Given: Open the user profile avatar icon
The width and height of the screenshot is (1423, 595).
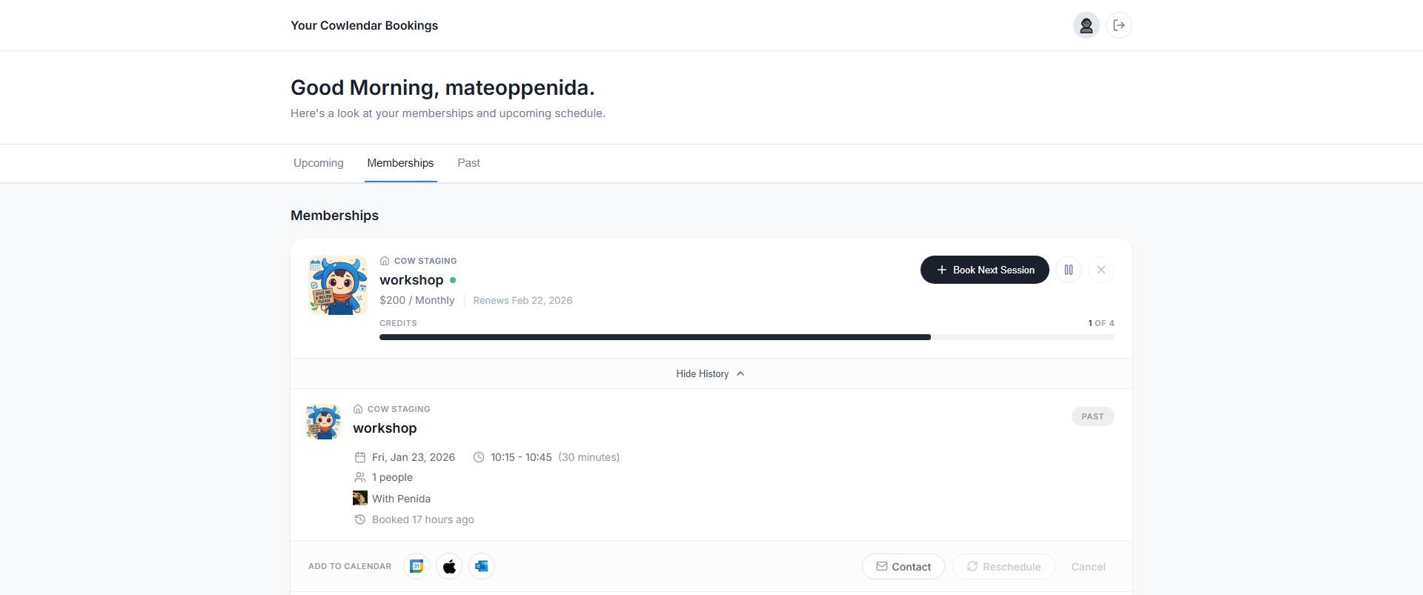Looking at the screenshot, I should (1086, 25).
